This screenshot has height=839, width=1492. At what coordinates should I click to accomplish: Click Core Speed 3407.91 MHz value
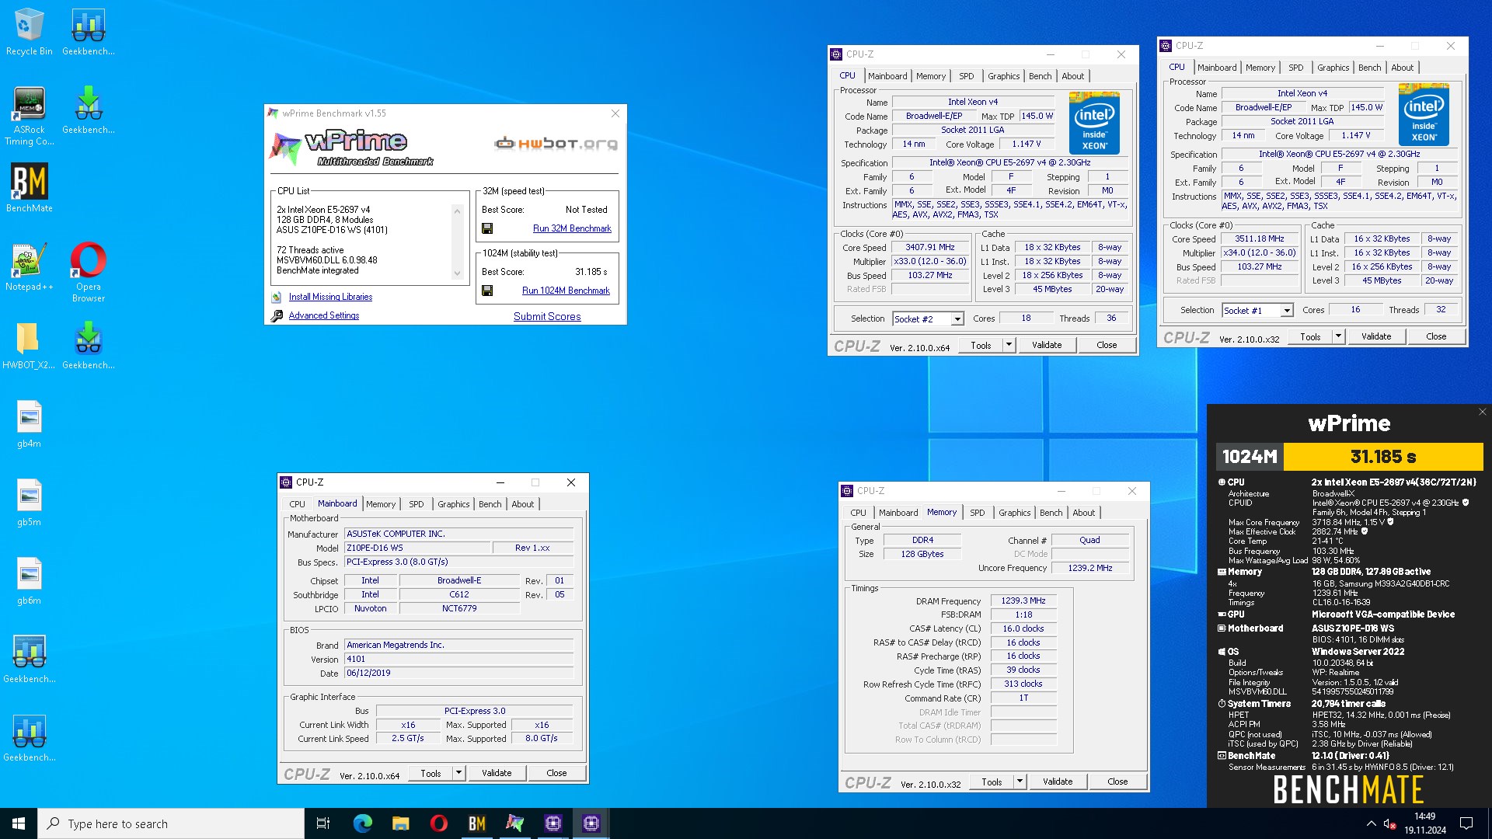point(930,247)
